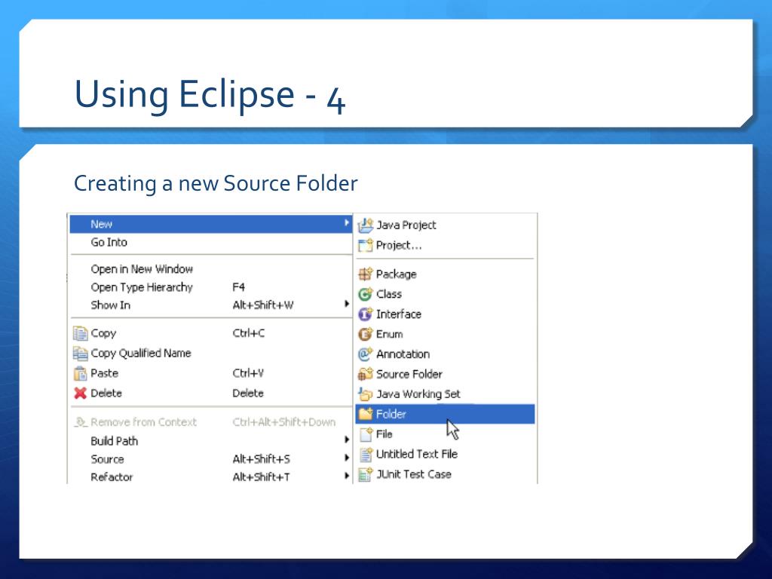Click the Java Working Set icon

click(366, 394)
